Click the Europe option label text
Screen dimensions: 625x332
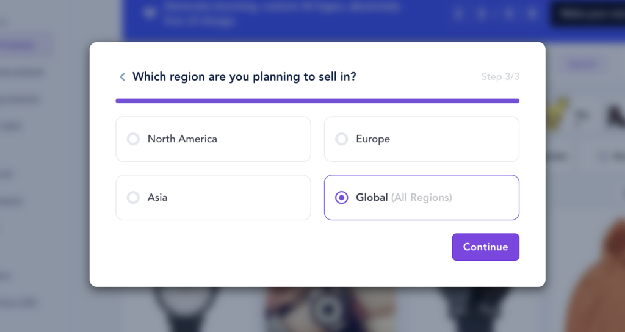pyautogui.click(x=373, y=139)
